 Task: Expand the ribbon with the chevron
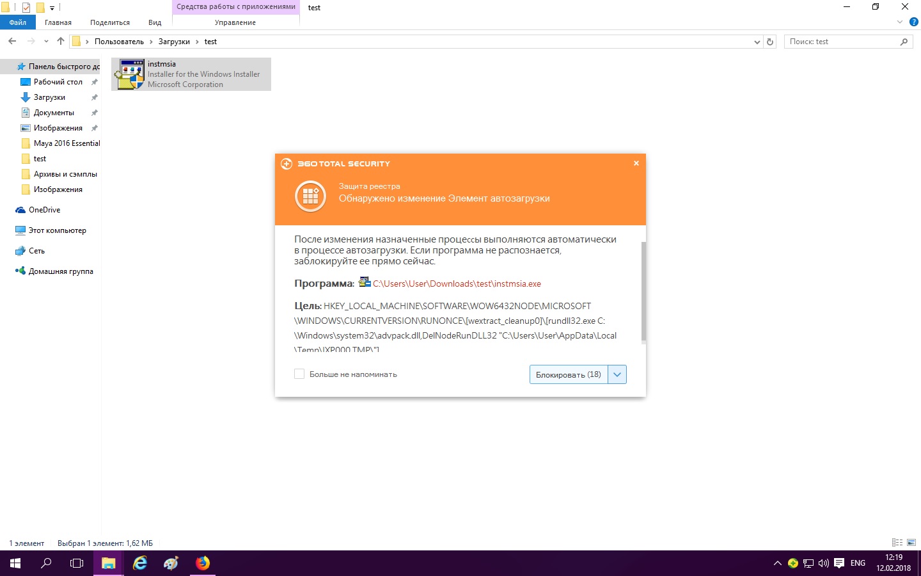[x=900, y=22]
